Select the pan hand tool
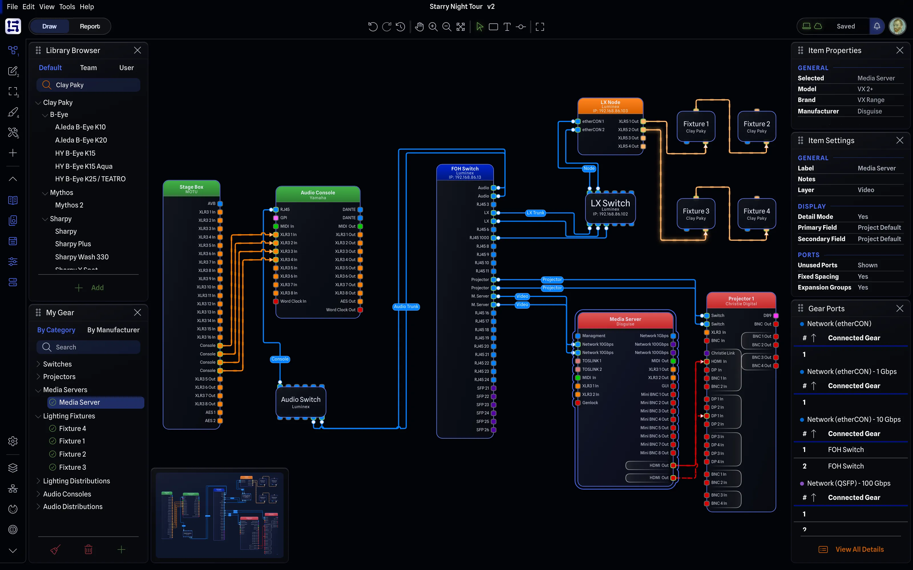913x570 pixels. click(x=419, y=27)
